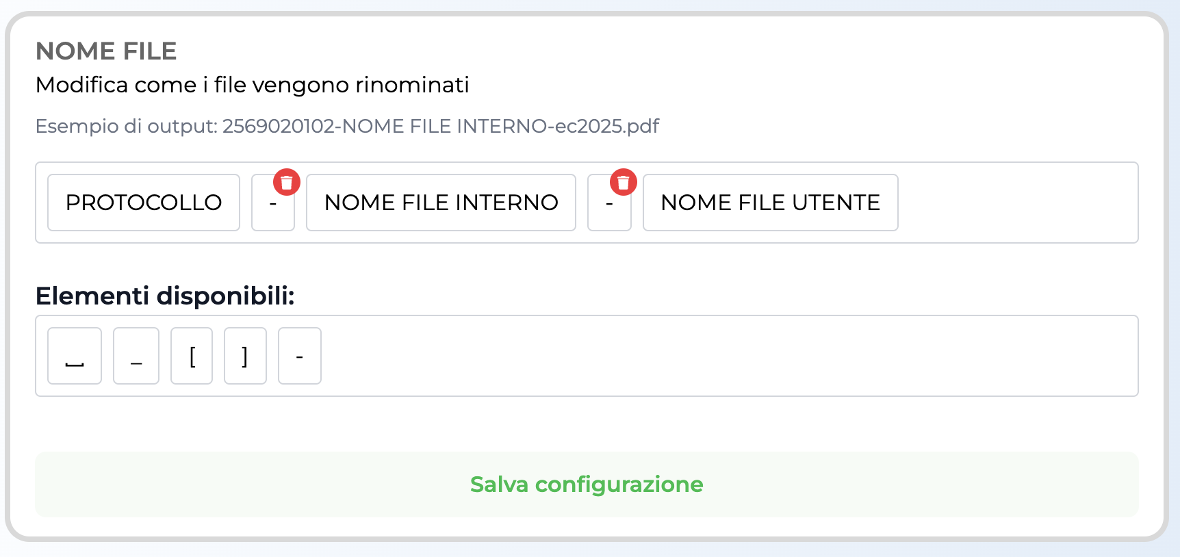Click the close bracket element
The width and height of the screenshot is (1180, 557).
coord(245,356)
